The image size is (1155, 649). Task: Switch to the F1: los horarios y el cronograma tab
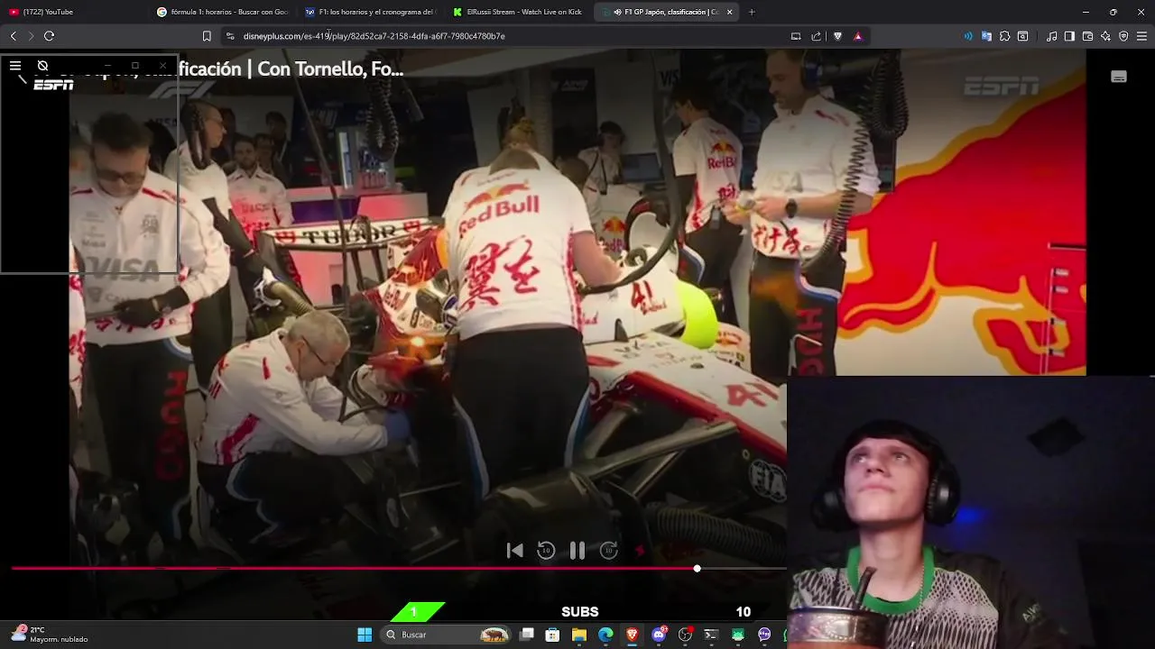[x=370, y=12]
